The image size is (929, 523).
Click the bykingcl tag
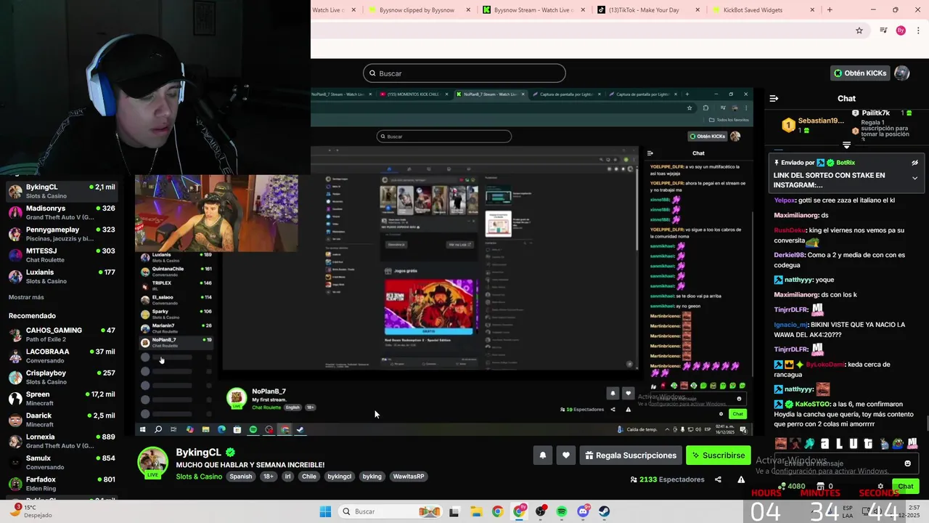(x=339, y=477)
